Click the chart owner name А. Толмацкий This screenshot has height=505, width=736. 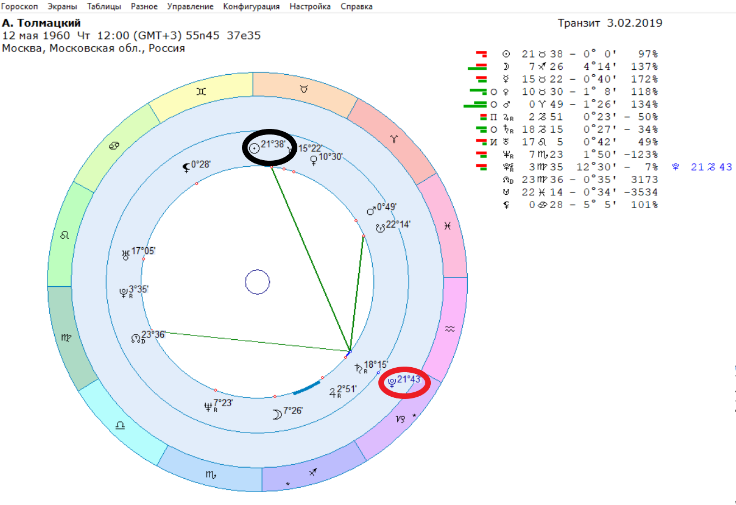[x=41, y=23]
